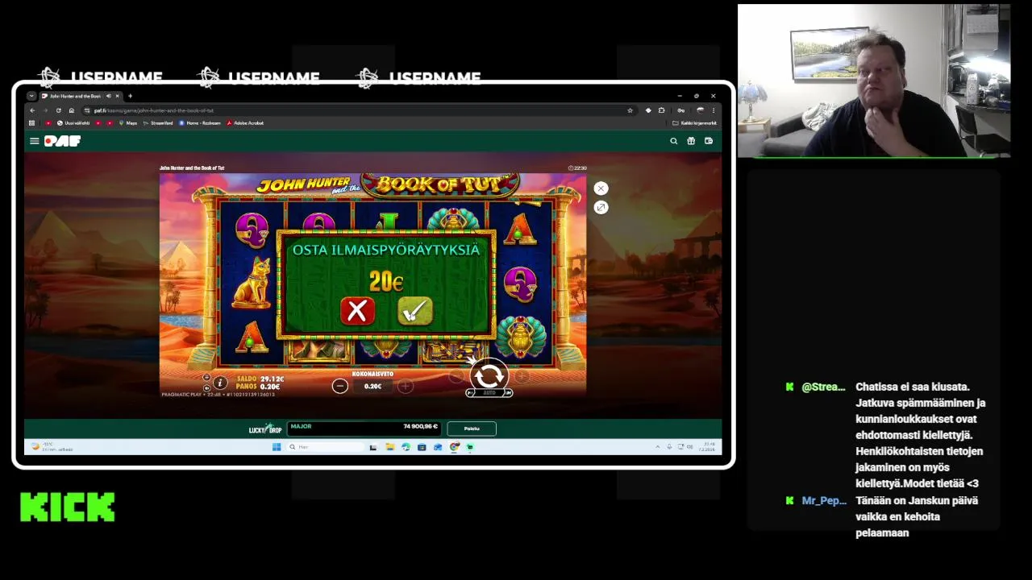Open the tab search dropdown arrow
The height and width of the screenshot is (580, 1032).
click(x=31, y=96)
